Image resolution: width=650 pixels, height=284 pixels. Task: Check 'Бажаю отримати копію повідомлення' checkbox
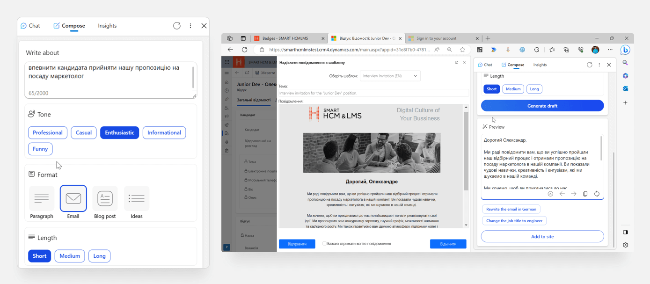click(x=324, y=244)
